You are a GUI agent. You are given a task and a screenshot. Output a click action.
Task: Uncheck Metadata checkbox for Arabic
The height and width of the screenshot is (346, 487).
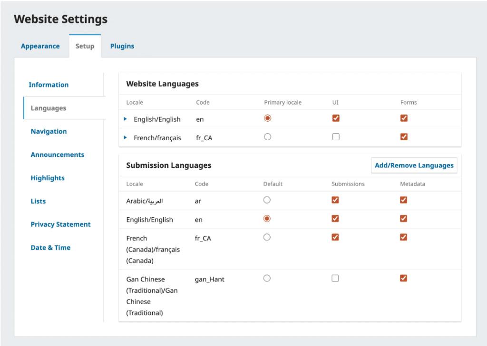(403, 200)
